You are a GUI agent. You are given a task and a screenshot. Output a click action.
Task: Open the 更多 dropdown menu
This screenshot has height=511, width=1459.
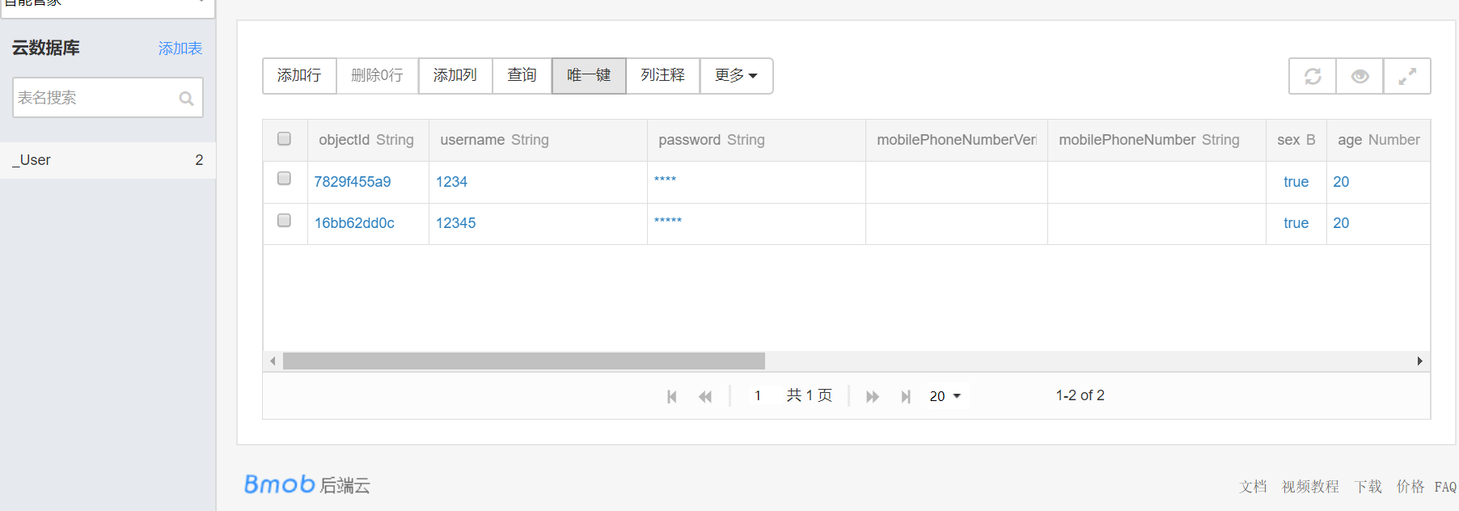(x=736, y=76)
